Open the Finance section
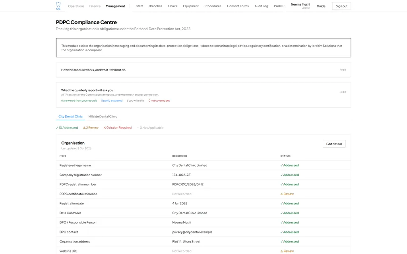This screenshot has width=407, height=254. pos(95,6)
